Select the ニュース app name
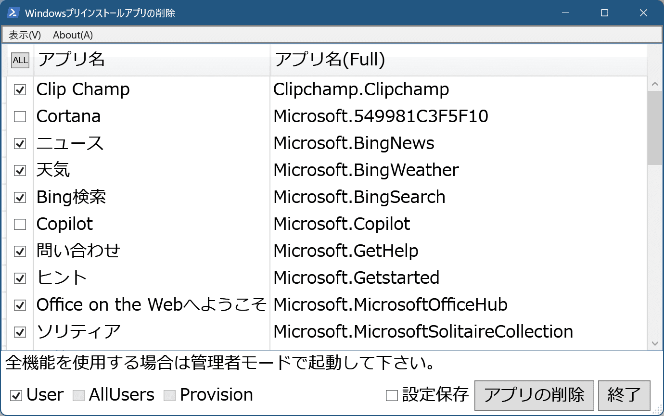Viewport: 664px width, 416px height. [70, 143]
